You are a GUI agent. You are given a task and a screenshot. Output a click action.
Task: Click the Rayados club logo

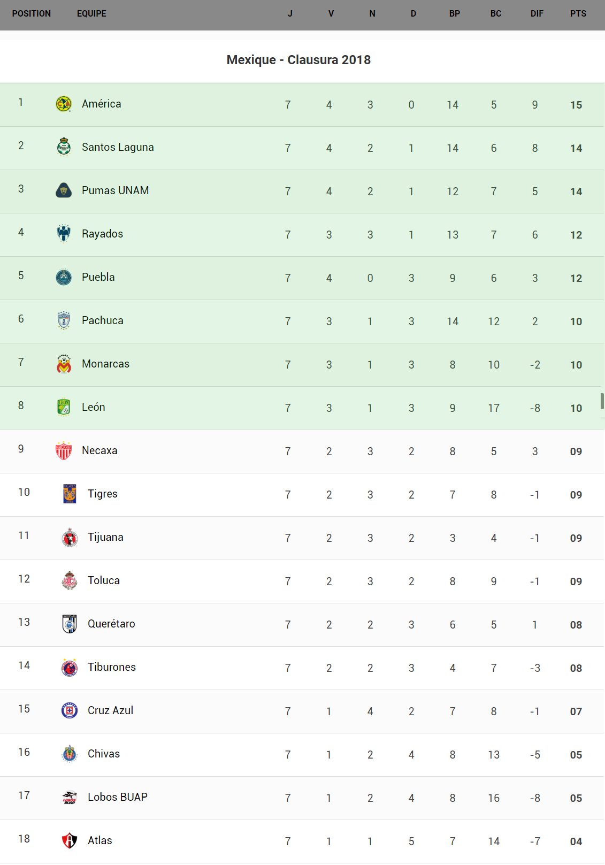click(x=64, y=234)
